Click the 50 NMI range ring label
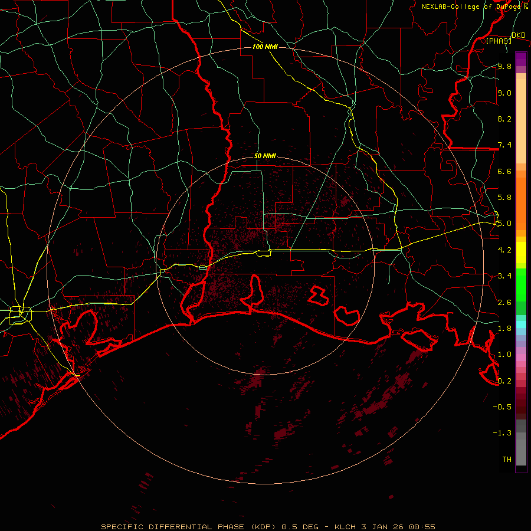Viewport: 531px width, 531px height. 265,156
